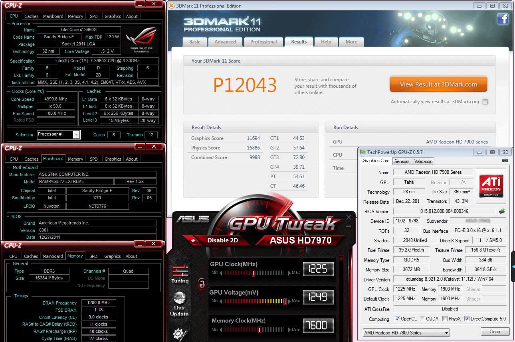Click the Combined Score value 9988

(254, 157)
